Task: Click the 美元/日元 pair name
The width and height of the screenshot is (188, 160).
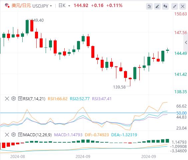Action: (x=21, y=6)
